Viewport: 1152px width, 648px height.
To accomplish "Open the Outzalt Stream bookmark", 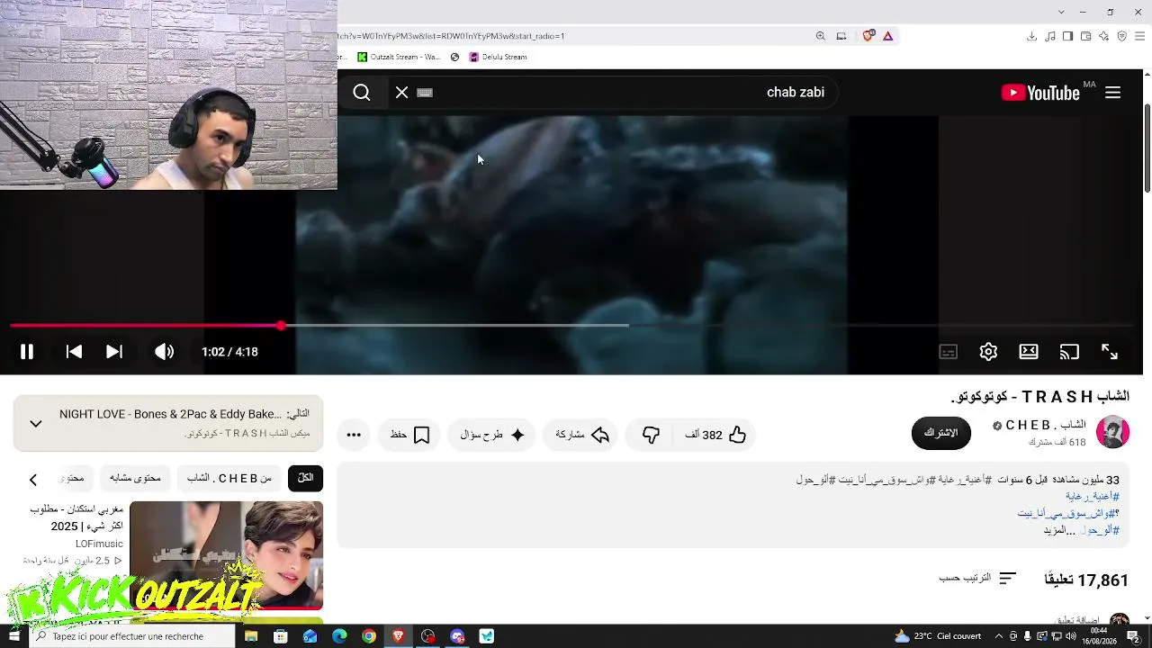I will pos(399,57).
